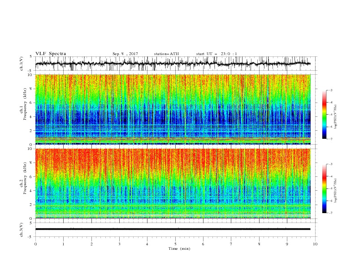Click the "-6" label on ch.2 color bar

click(x=330, y=201)
